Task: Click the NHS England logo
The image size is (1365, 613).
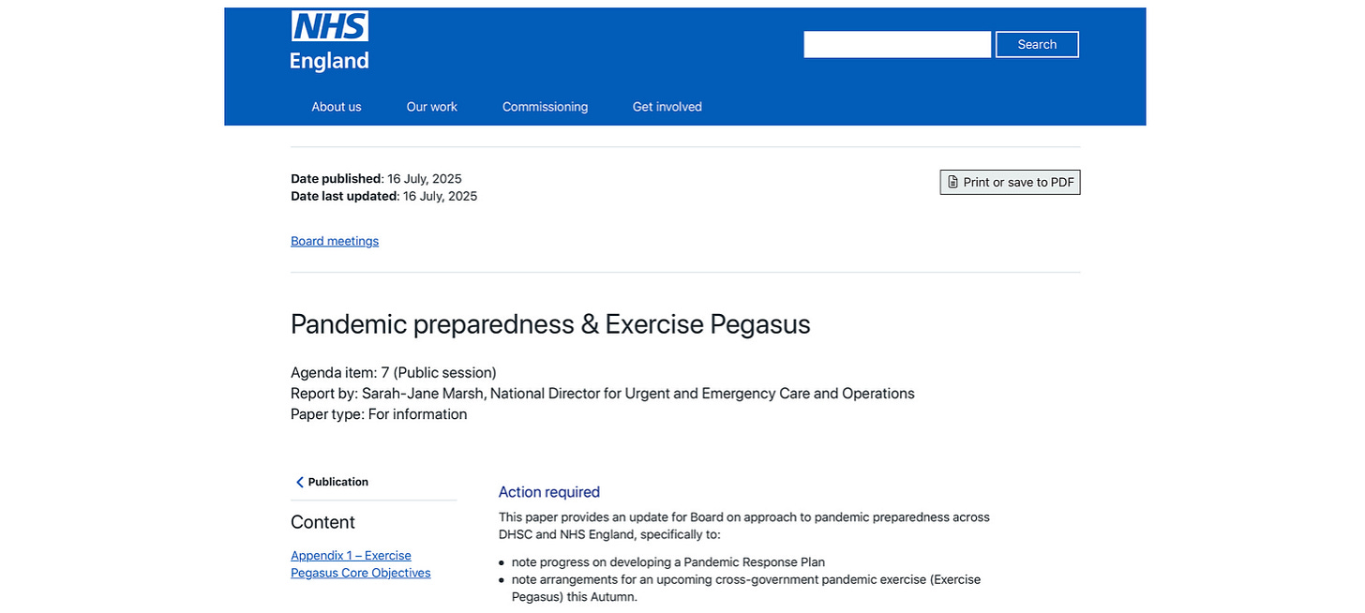Action: [329, 41]
